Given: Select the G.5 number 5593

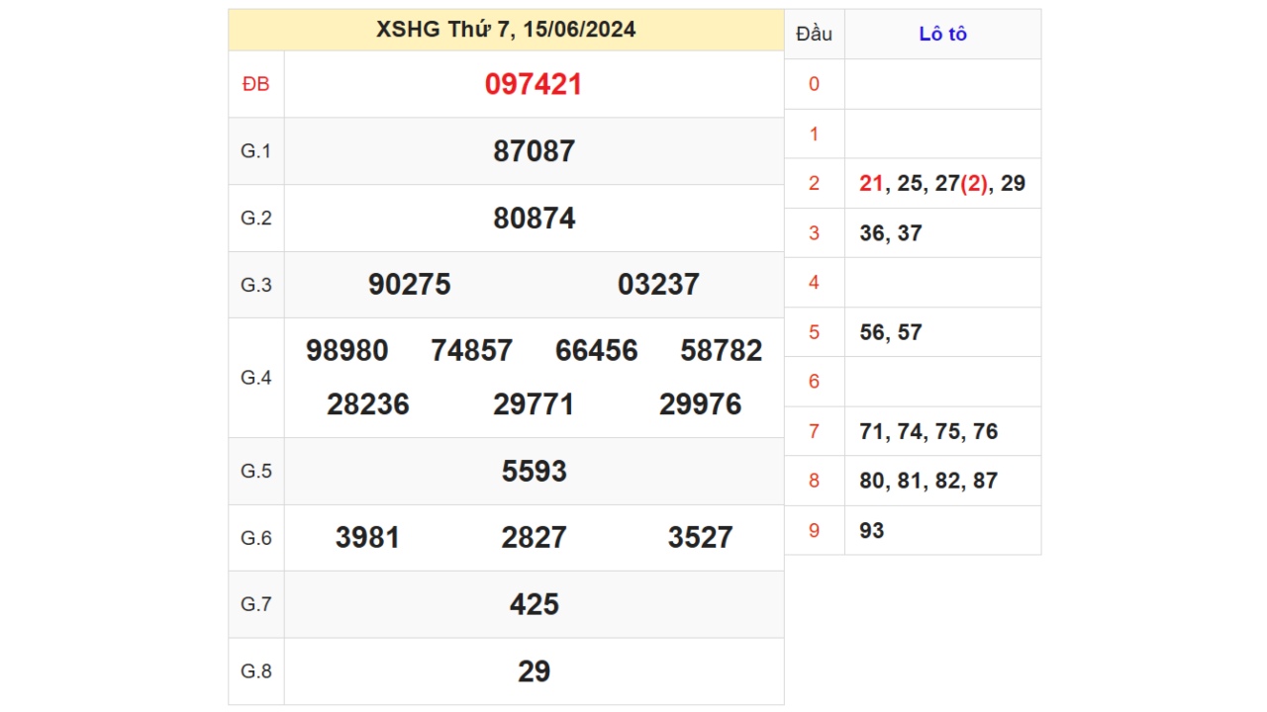Looking at the screenshot, I should pos(534,472).
